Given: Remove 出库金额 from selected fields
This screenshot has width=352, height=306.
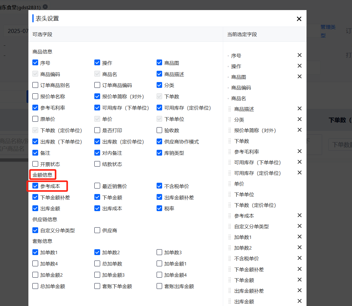Looking at the screenshot, I should [299, 301].
